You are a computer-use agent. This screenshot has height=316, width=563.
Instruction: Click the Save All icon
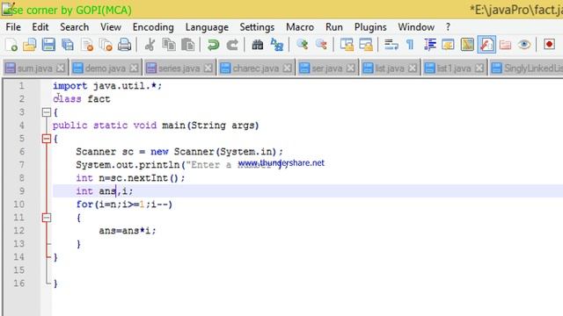click(x=68, y=45)
